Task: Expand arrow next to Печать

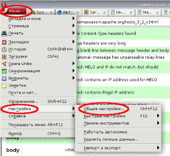Action: pos(74,33)
